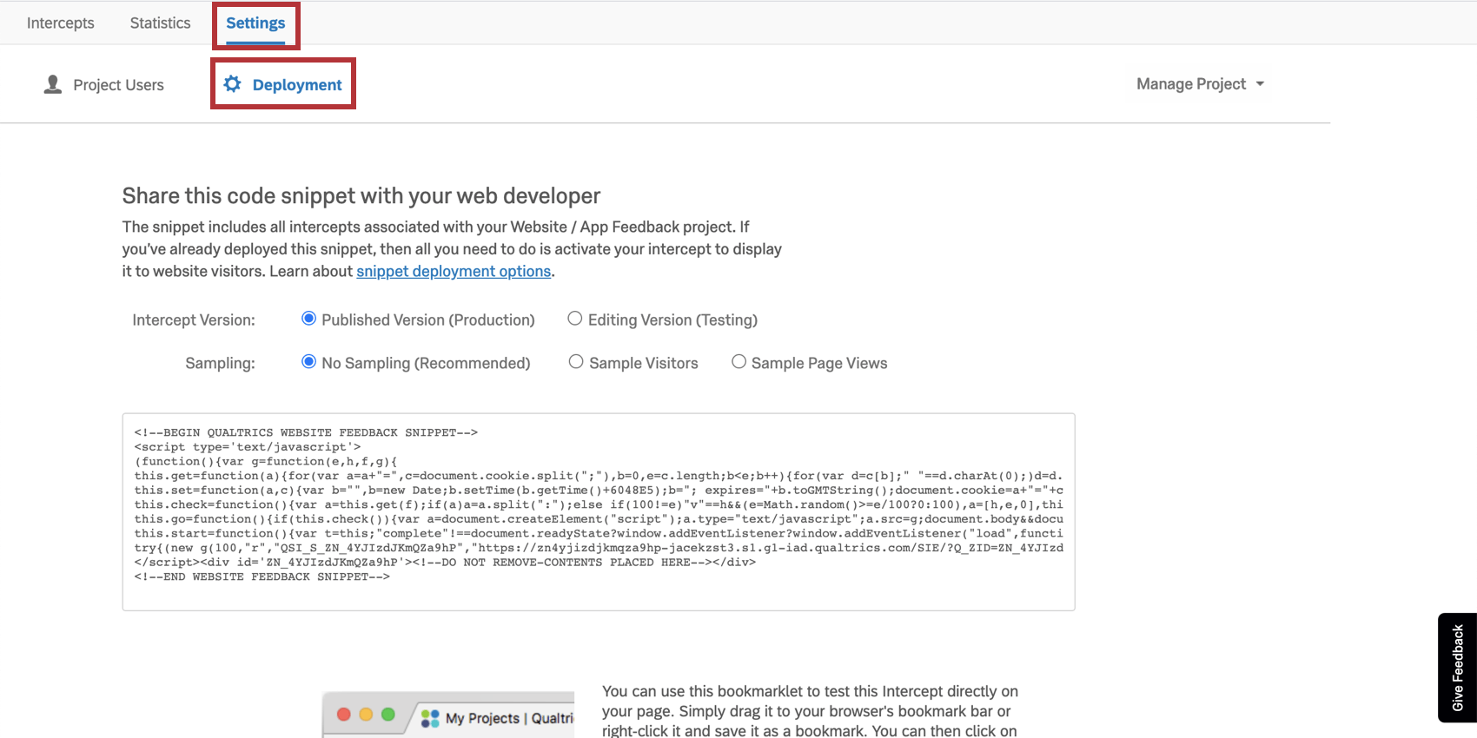Viewport: 1477px width, 738px height.
Task: Click the Intercept Version label
Action: 194,320
